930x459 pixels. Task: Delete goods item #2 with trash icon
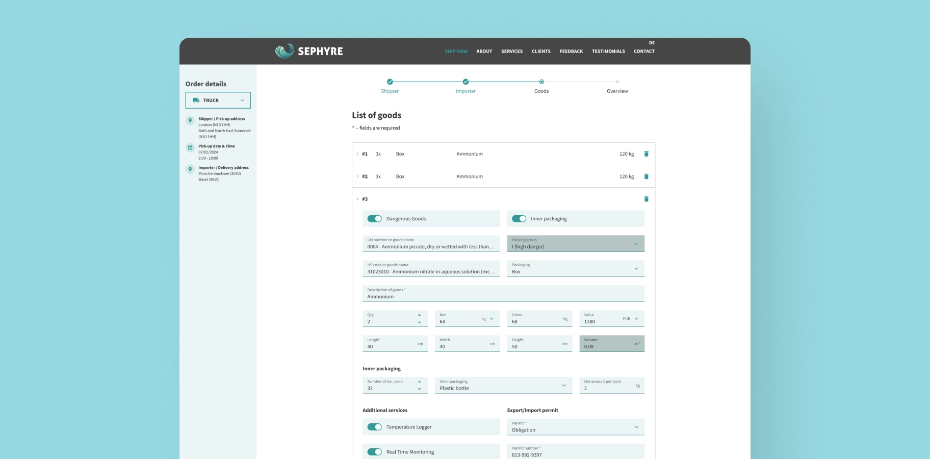pos(646,176)
